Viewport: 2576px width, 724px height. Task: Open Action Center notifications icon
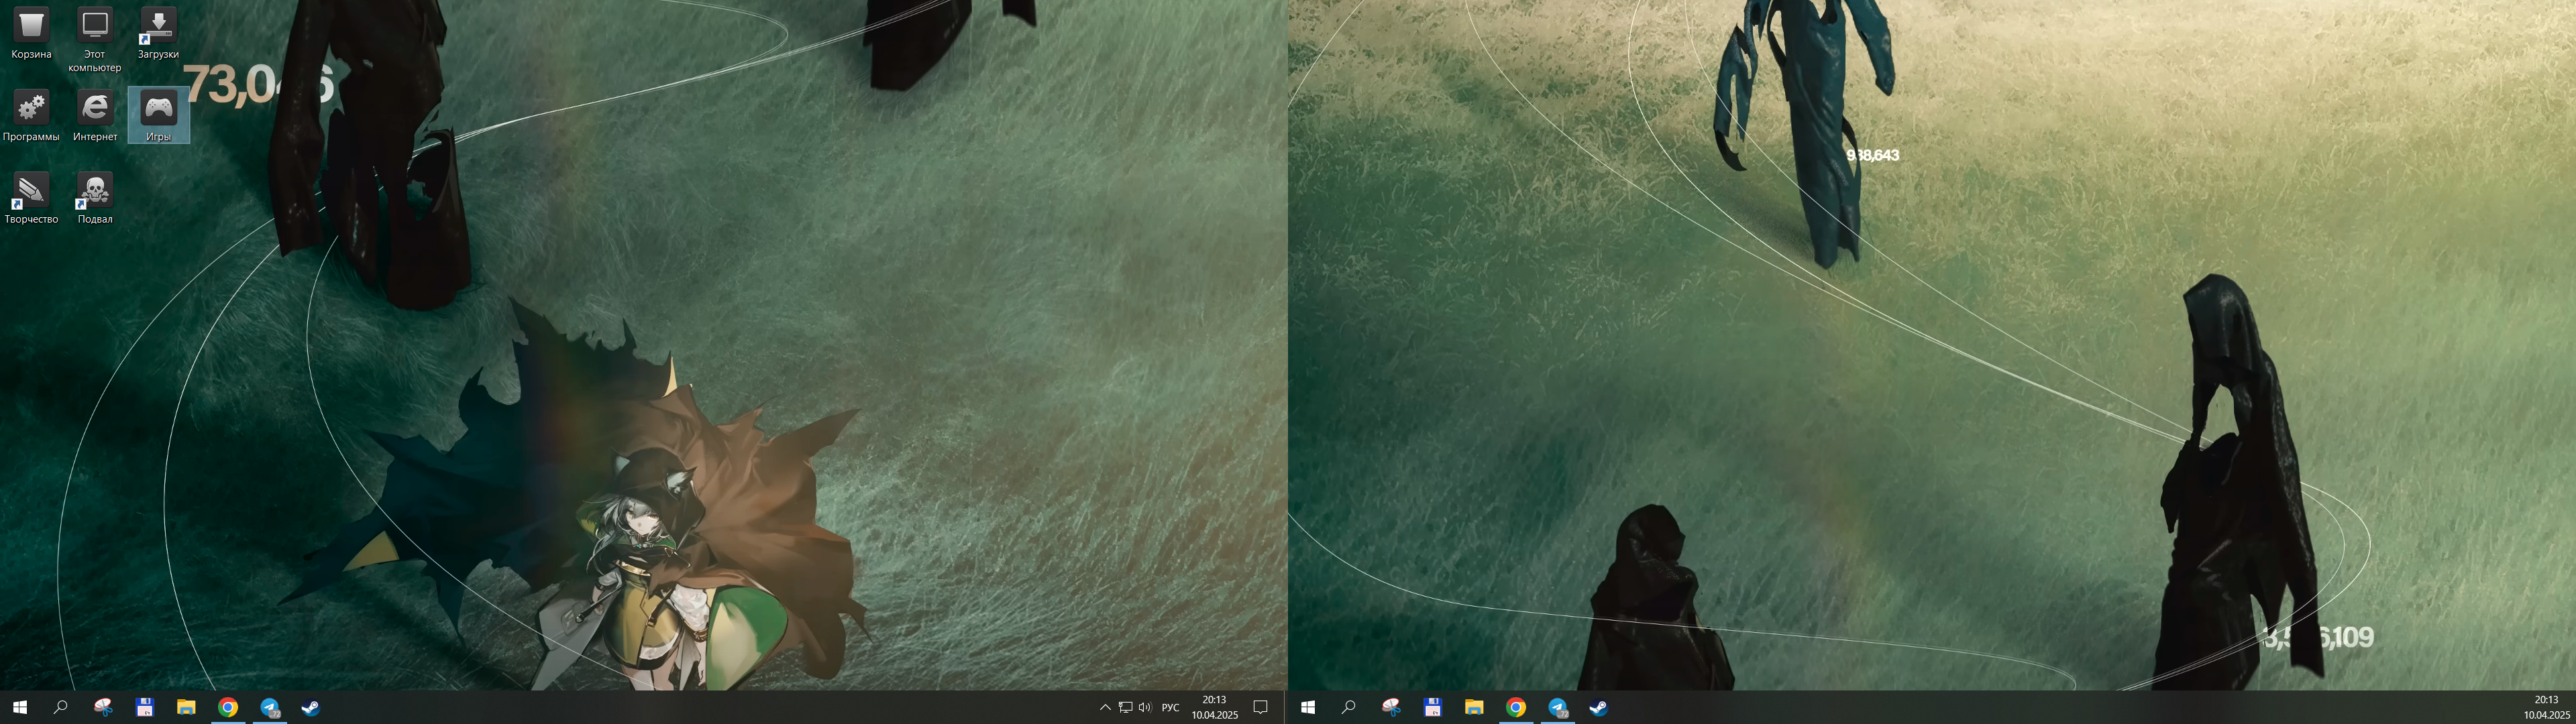(x=1261, y=707)
